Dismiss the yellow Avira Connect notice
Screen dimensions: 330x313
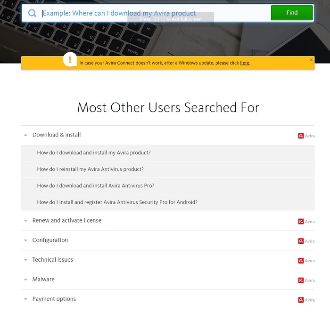(x=311, y=60)
